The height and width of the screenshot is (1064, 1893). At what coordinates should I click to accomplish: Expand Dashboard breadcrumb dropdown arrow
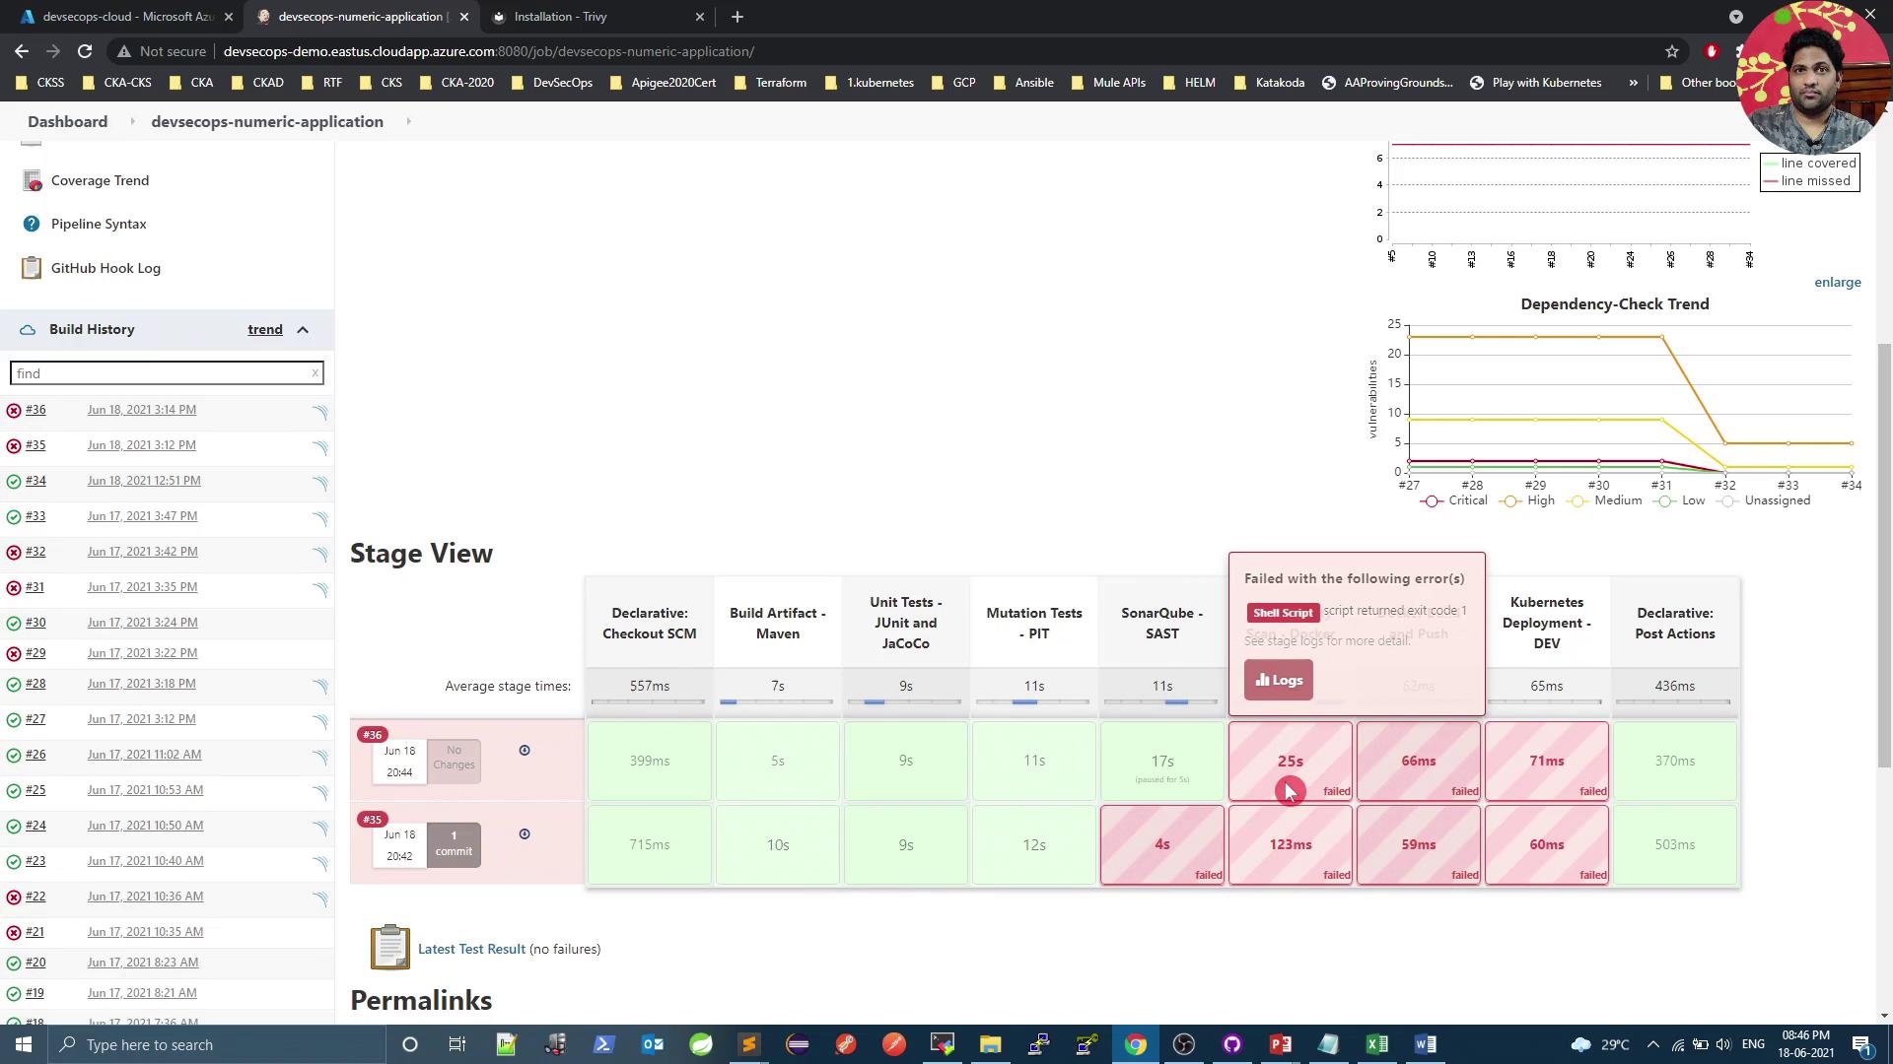pos(131,122)
